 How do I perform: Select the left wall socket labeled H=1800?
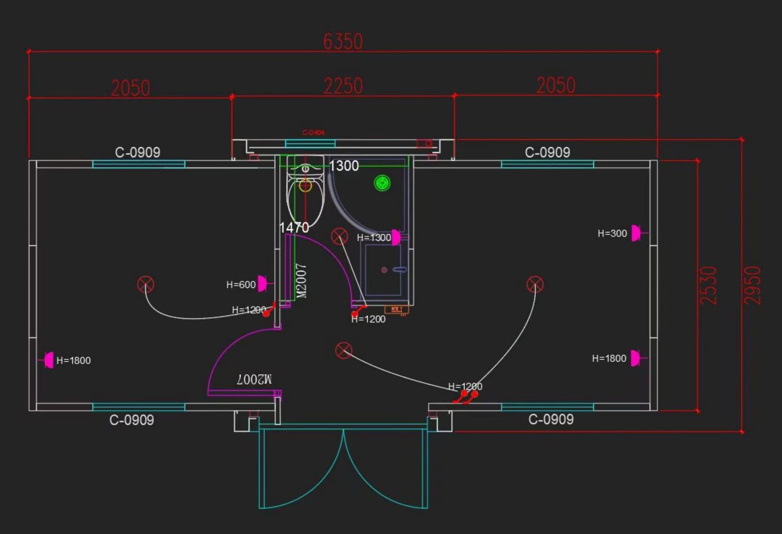(x=48, y=360)
